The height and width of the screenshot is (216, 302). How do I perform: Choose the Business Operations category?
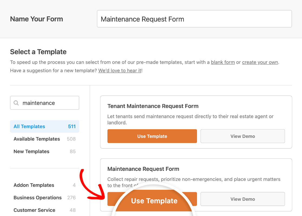point(44,198)
